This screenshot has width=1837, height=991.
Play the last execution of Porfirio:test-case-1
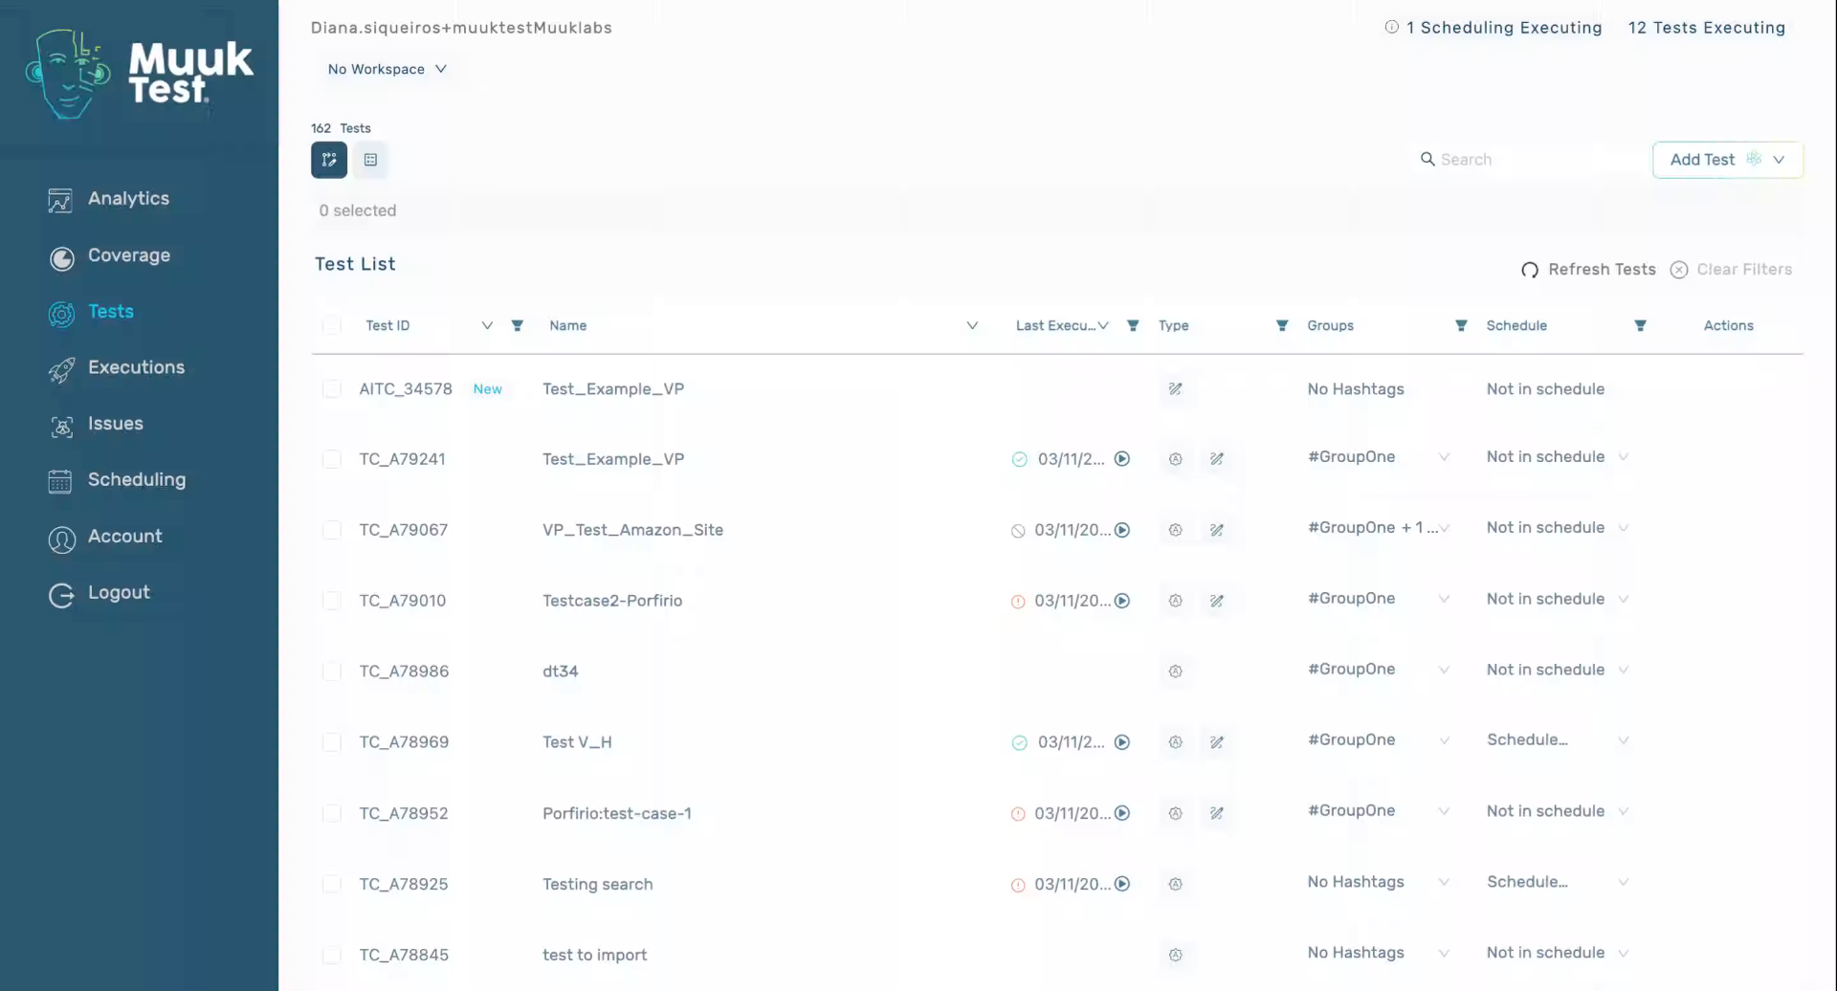(1122, 813)
